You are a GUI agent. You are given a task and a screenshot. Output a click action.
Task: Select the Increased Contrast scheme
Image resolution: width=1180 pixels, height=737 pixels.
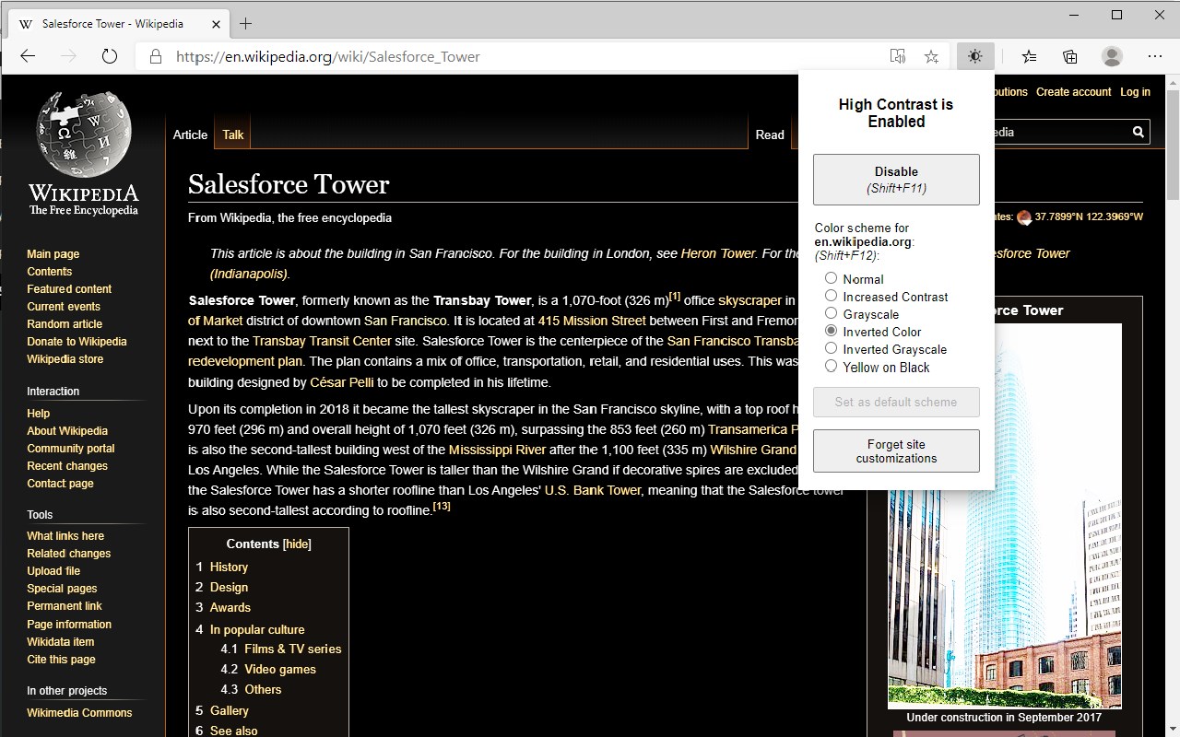point(831,296)
